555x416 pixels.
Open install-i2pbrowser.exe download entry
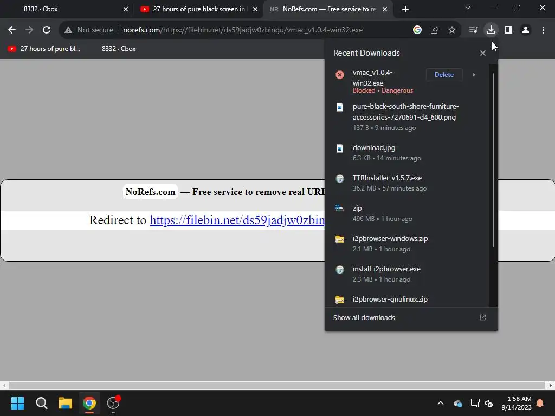click(x=405, y=274)
